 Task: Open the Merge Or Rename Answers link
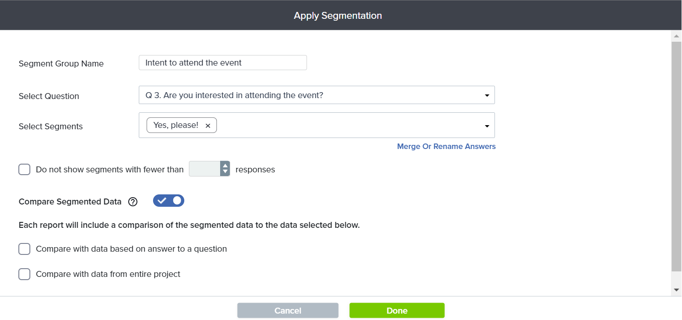pos(446,147)
